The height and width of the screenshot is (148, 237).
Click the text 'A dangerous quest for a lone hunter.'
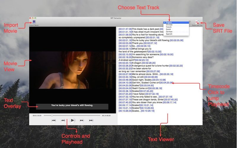point(150,66)
